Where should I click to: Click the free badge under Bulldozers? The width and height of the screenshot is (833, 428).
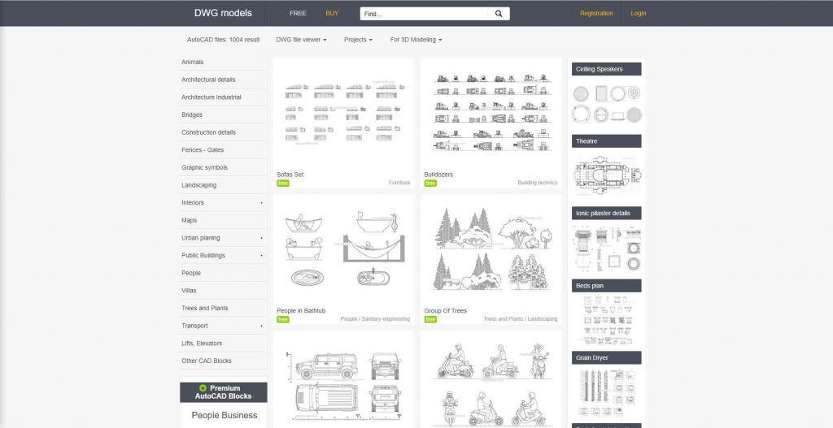click(430, 183)
